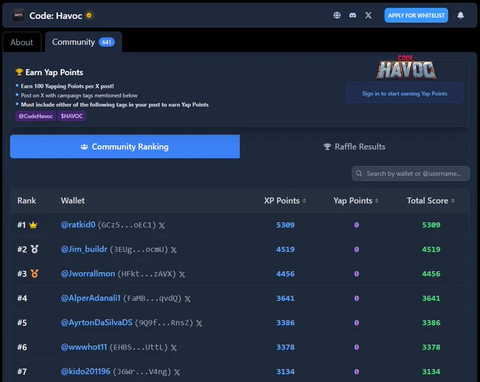Click wallet address FaMB...qvdQ
Viewport: 480px width, 382px height.
152,299
